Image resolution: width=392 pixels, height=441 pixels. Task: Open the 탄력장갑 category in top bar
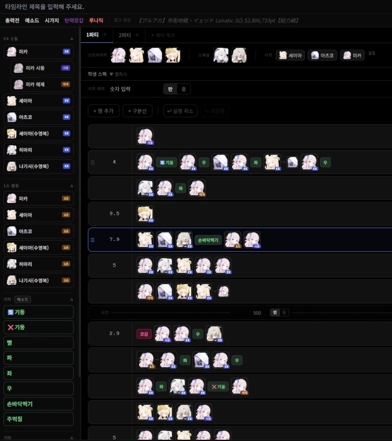pyautogui.click(x=74, y=20)
